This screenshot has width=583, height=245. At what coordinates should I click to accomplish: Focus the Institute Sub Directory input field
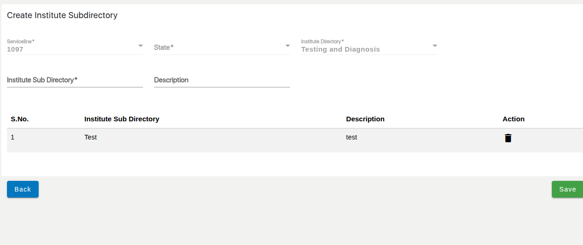click(x=75, y=80)
